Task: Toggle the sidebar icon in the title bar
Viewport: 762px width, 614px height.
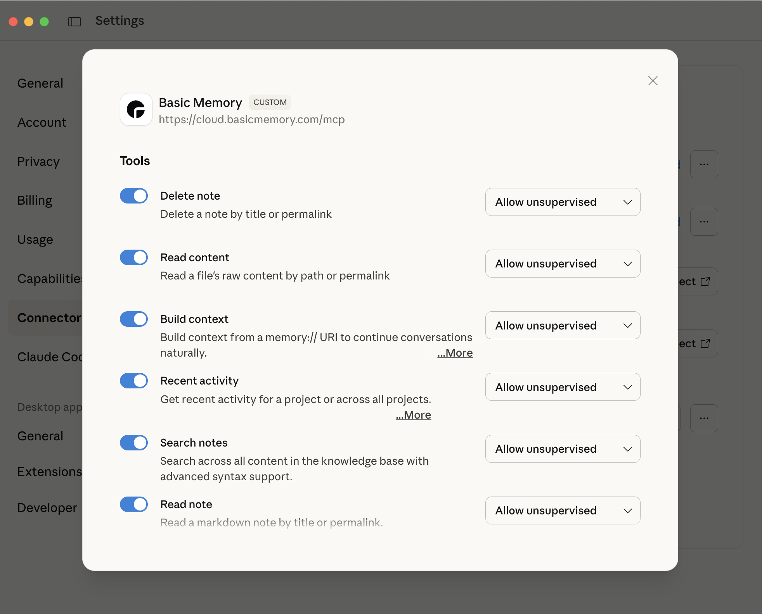Action: (74, 21)
